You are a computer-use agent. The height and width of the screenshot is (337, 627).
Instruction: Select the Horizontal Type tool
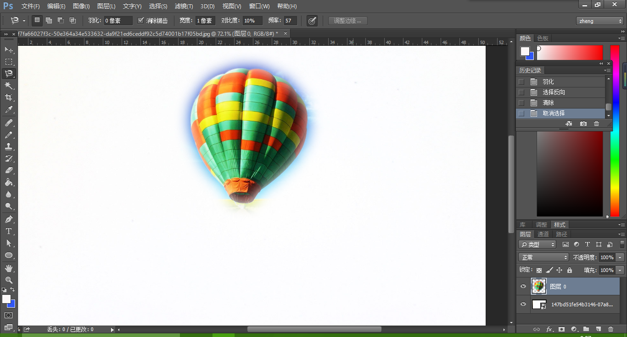(8, 231)
